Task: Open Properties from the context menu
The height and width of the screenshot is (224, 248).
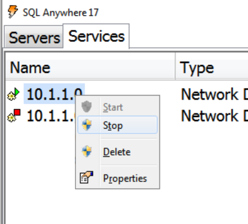Action: (117, 178)
